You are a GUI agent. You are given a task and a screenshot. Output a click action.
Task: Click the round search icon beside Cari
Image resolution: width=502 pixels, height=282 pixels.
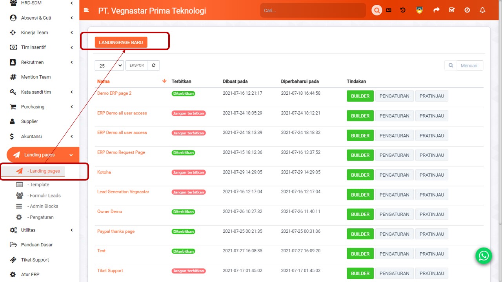[376, 11]
